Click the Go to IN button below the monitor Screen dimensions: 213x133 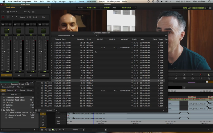click(x=176, y=78)
